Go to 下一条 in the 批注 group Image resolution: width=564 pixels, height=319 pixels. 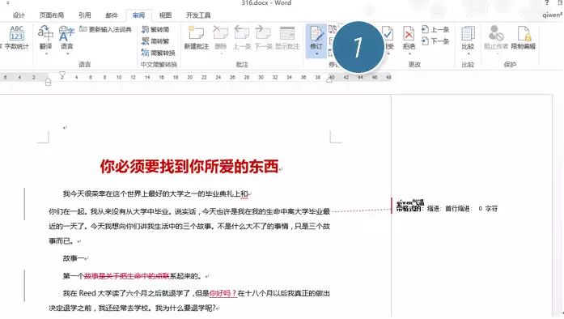(x=263, y=37)
